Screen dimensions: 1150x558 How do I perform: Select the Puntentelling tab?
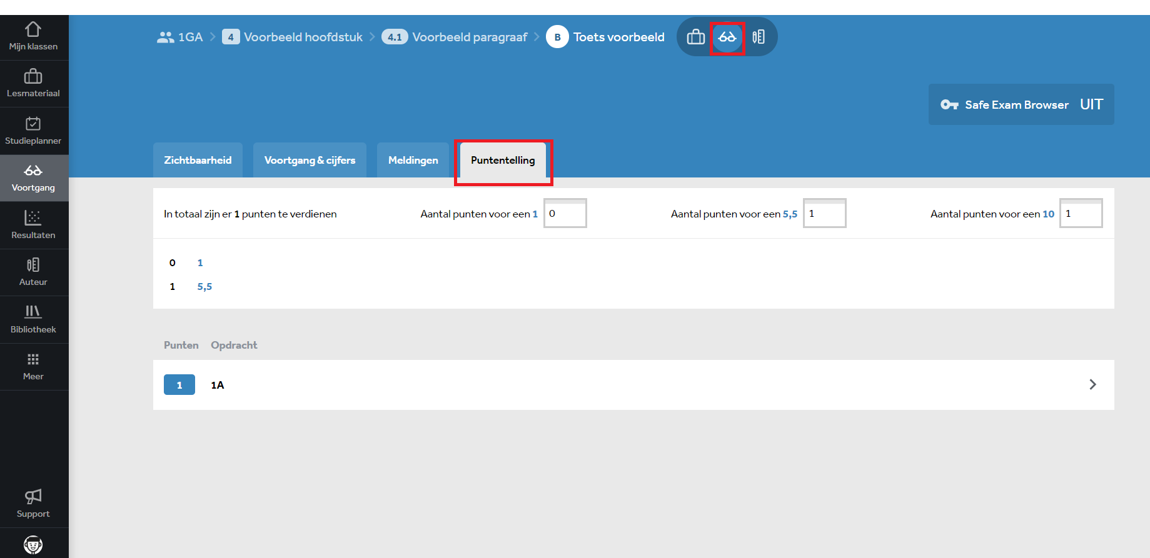click(x=503, y=160)
